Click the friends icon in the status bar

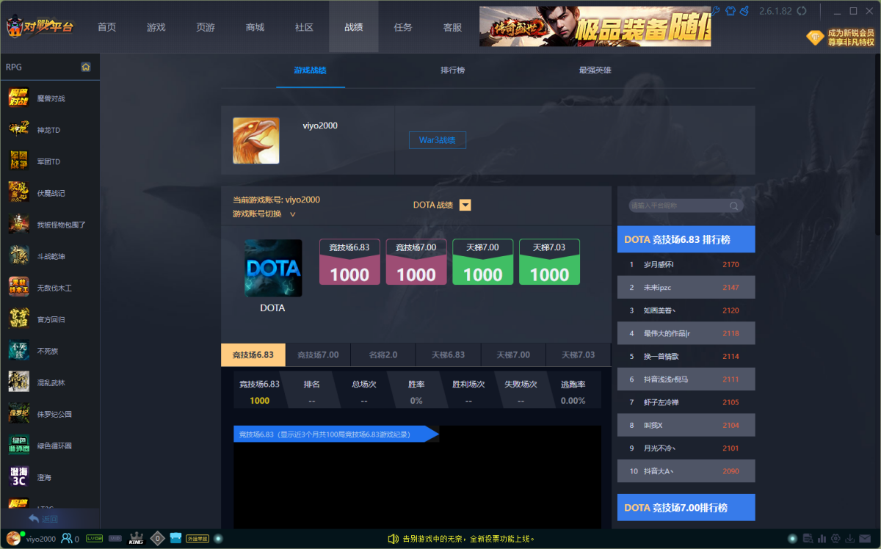(x=67, y=539)
